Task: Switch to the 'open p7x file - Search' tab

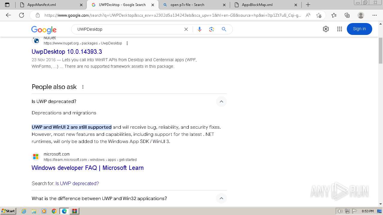Action: click(194, 5)
